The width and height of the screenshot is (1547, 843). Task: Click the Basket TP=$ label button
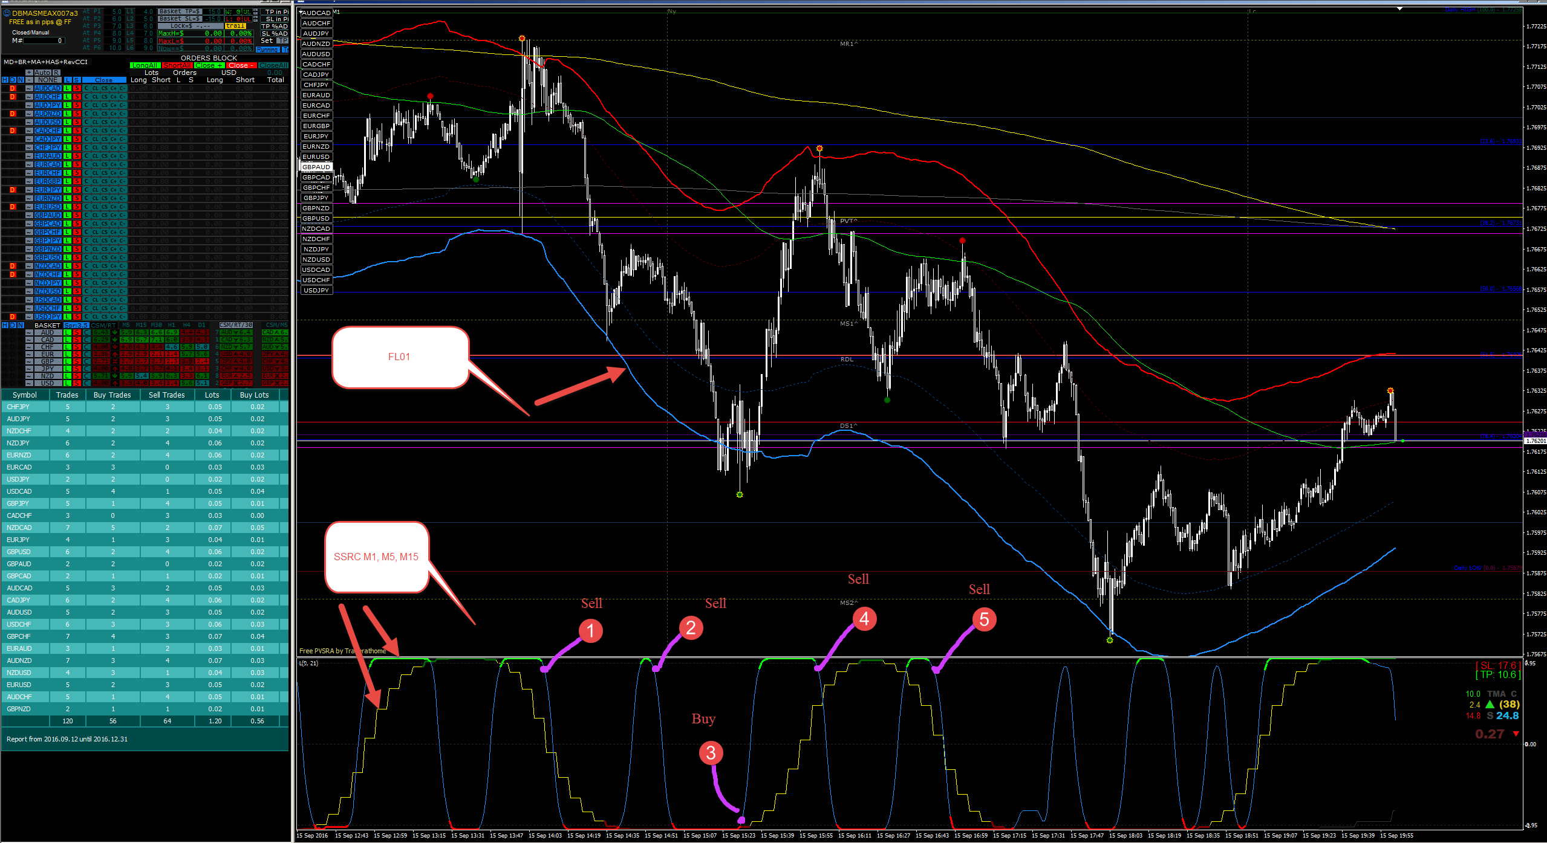(180, 11)
